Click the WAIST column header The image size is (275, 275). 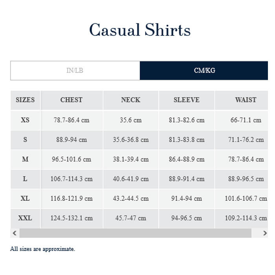click(246, 100)
